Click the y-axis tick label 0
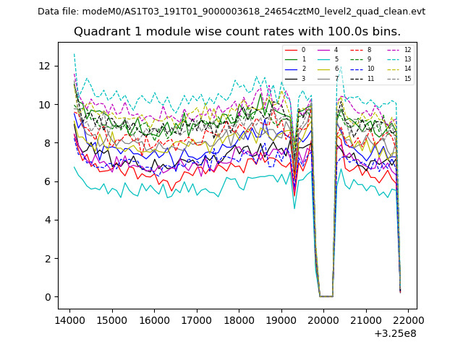This screenshot has width=463, height=347. [47, 297]
